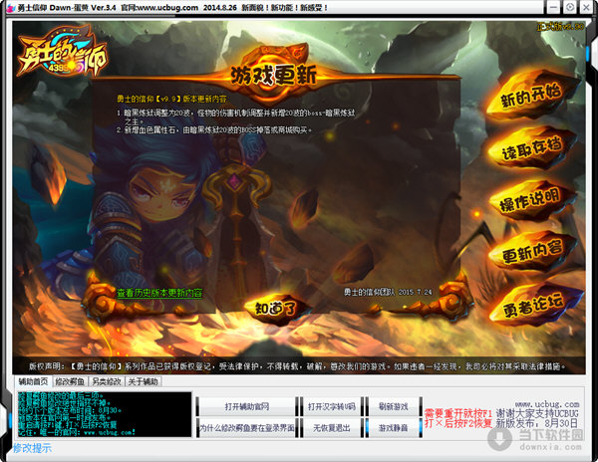Image resolution: width=598 pixels, height=462 pixels.
Task: Mute the game with 游戏静音
Action: 394,428
